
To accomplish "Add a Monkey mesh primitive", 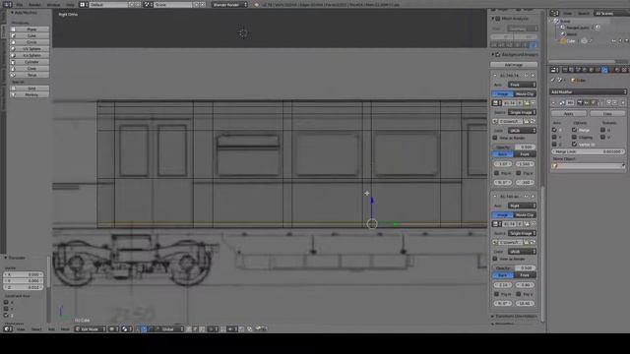I will (x=30, y=94).
